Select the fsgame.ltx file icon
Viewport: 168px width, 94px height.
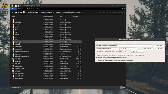pyautogui.click(x=13, y=54)
